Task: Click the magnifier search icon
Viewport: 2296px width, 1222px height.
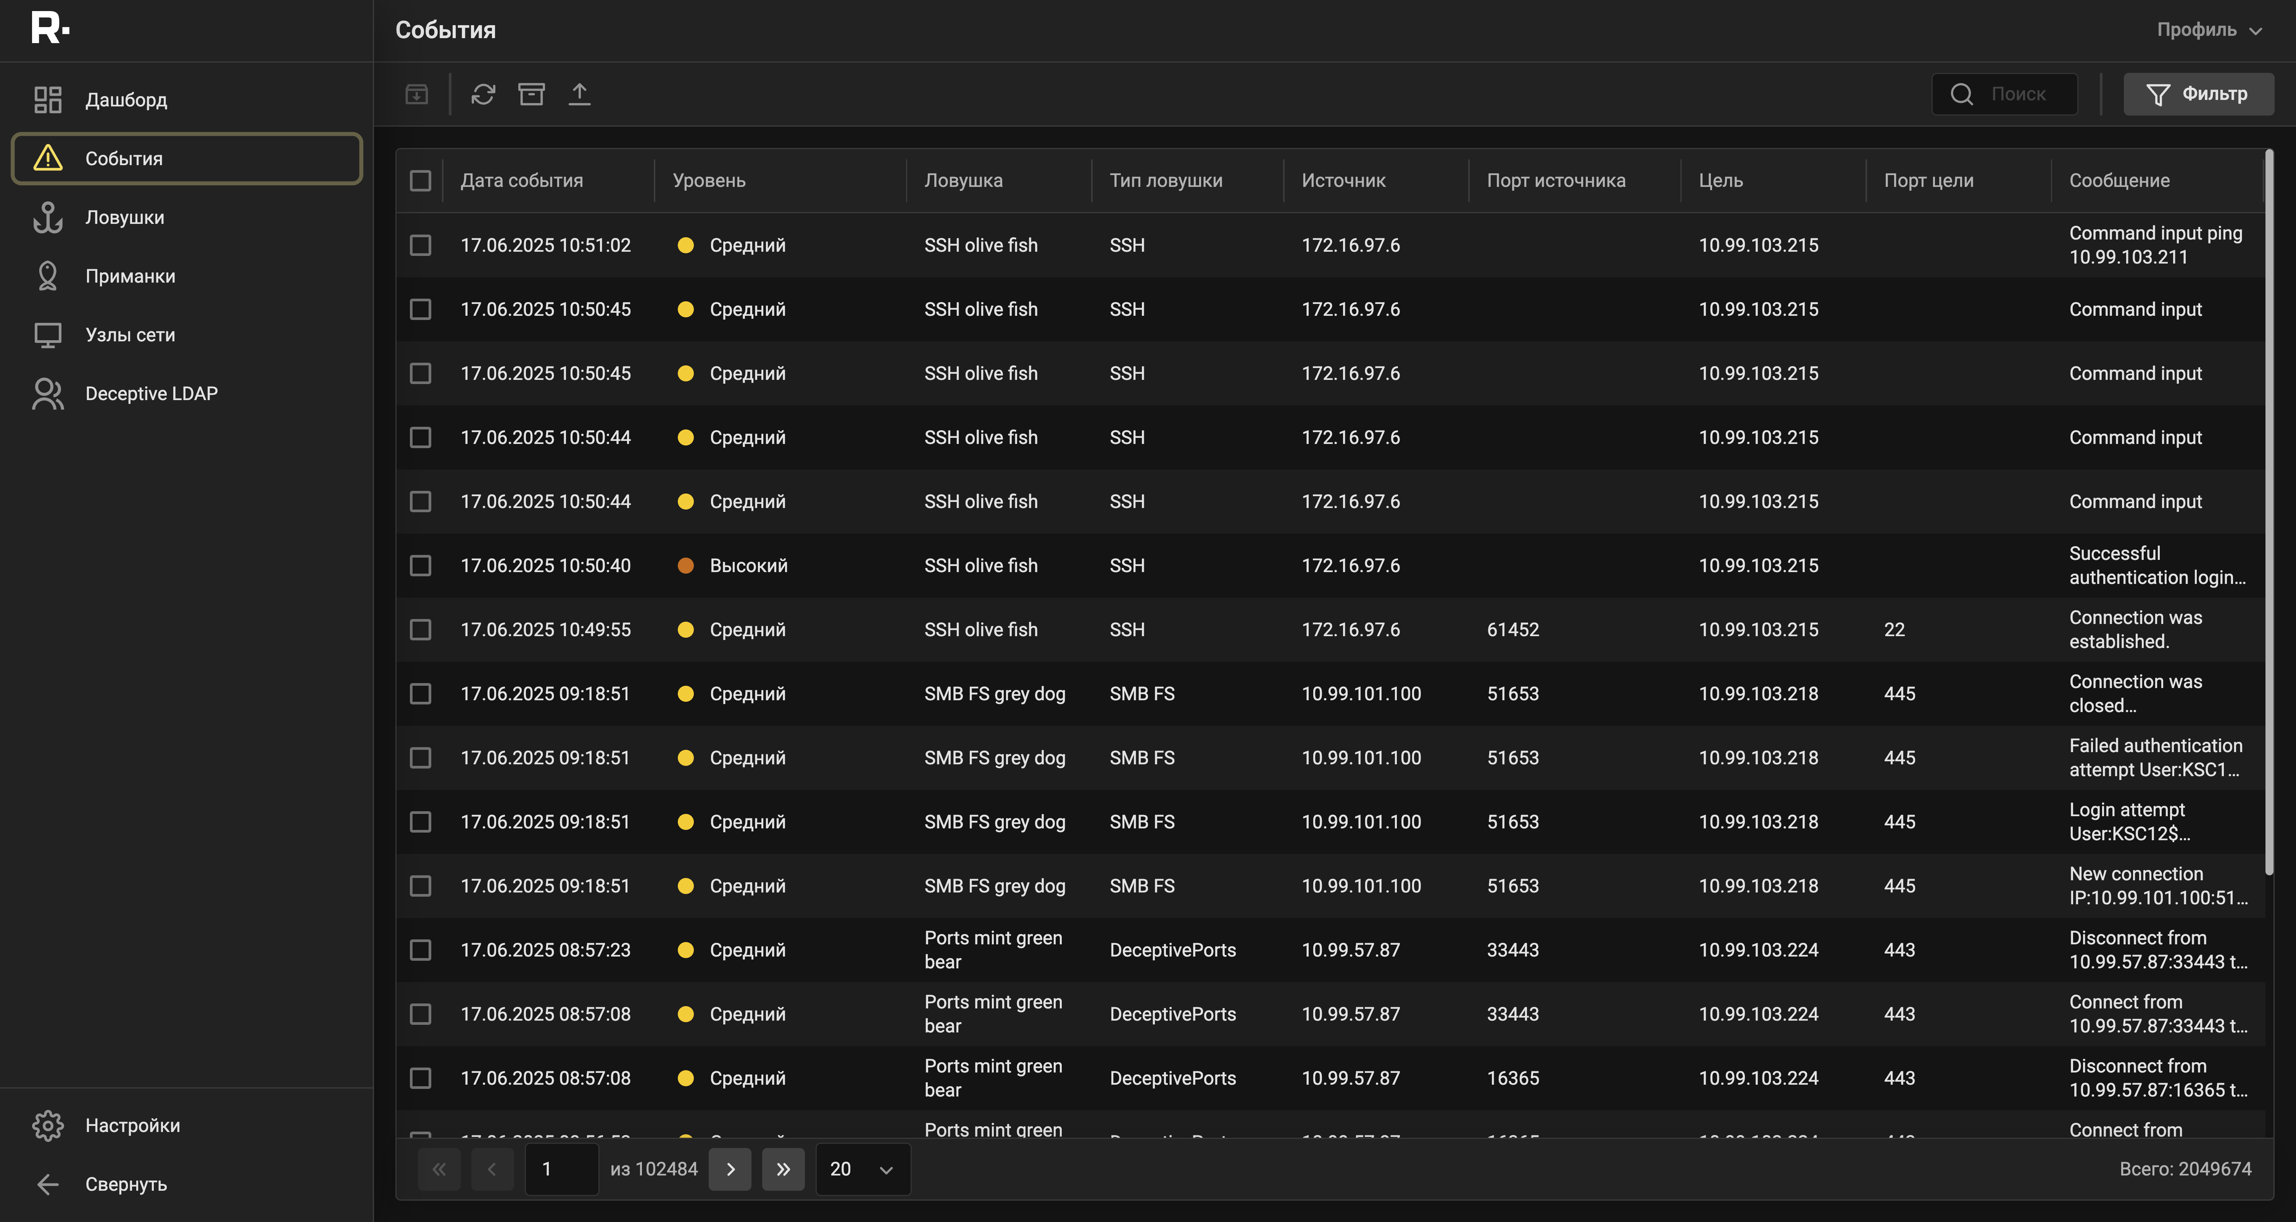Action: (1961, 93)
